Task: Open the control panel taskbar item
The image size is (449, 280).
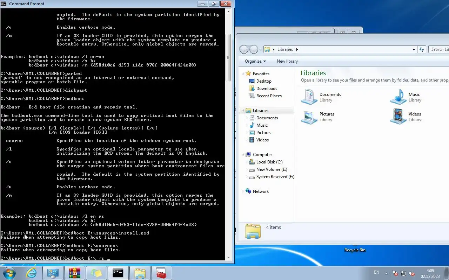Action: coord(53,273)
